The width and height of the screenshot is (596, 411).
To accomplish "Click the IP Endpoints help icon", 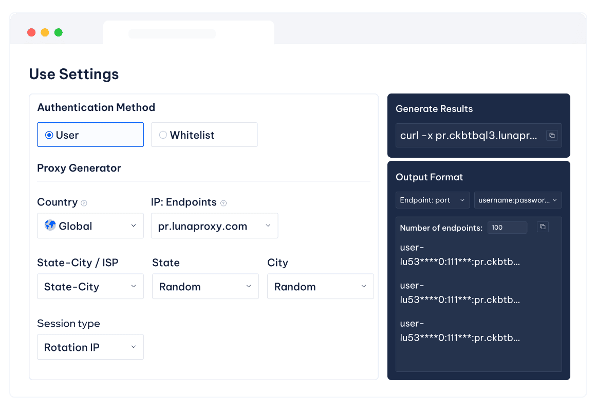I will click(x=223, y=203).
